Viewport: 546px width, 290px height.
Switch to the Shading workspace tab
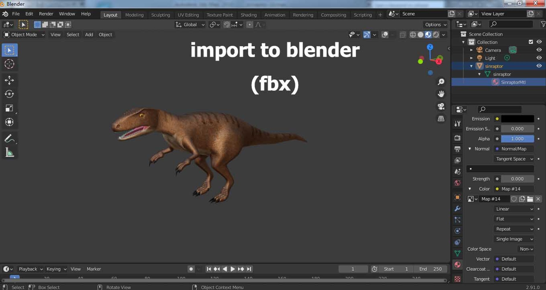(x=249, y=15)
